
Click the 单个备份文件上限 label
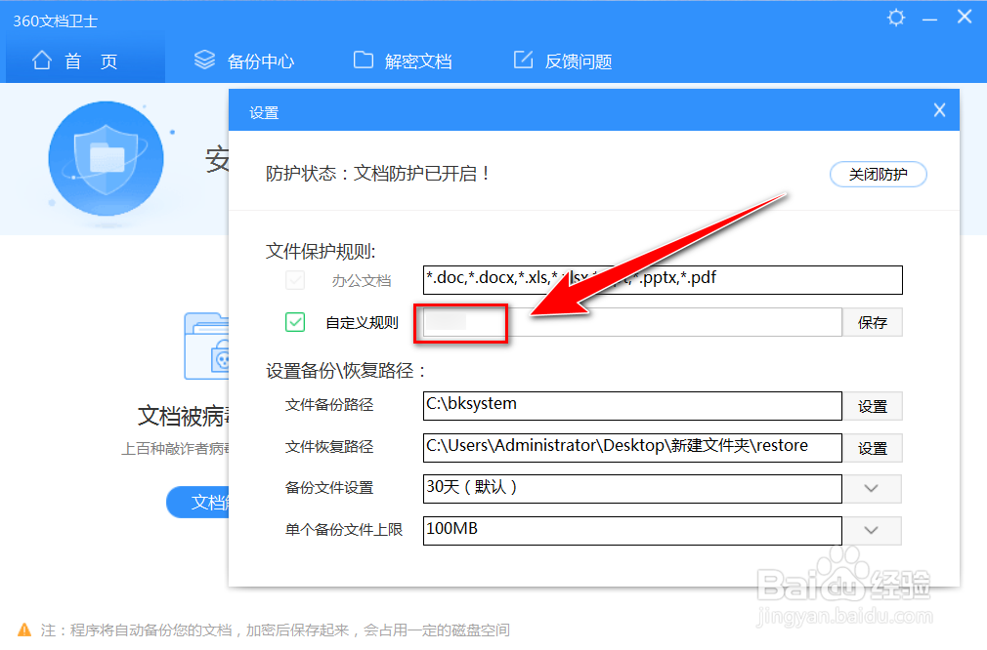click(344, 530)
